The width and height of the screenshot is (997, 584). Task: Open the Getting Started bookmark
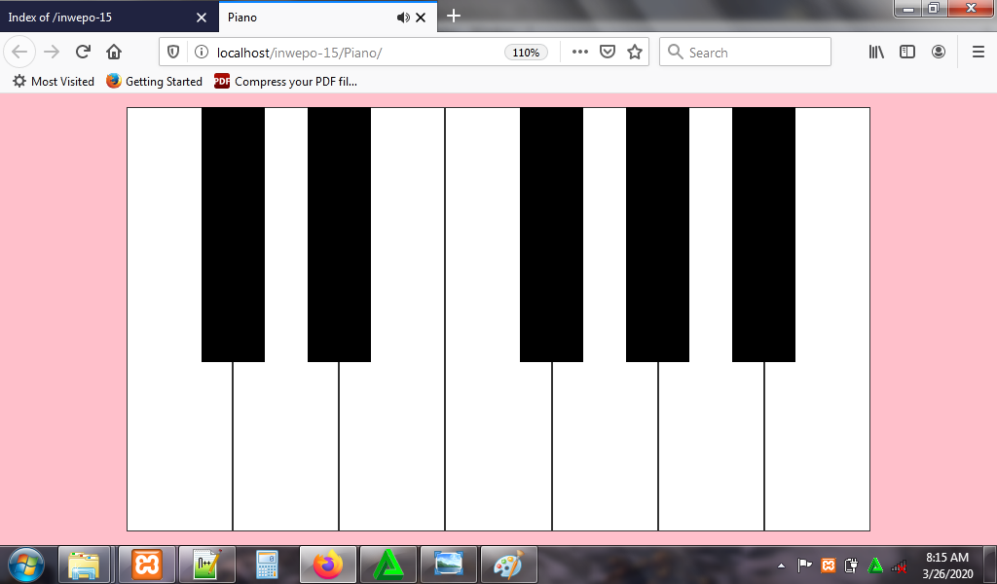pyautogui.click(x=155, y=82)
